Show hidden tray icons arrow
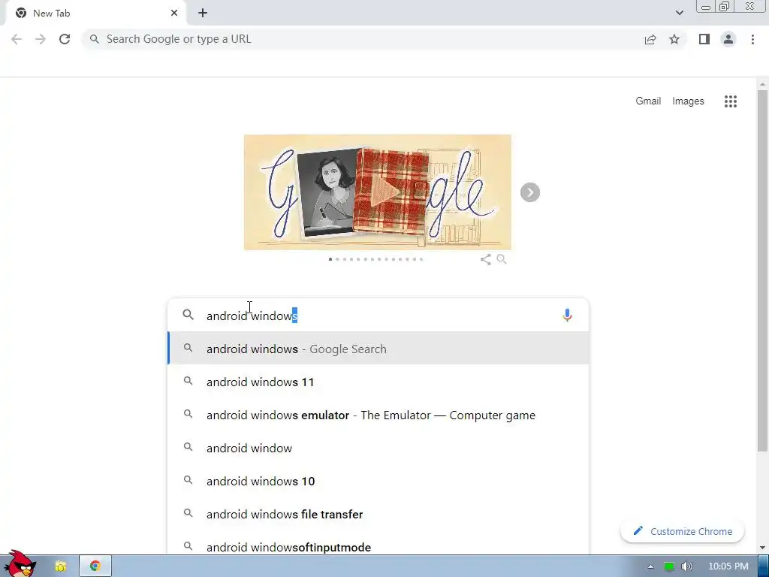Image resolution: width=769 pixels, height=577 pixels. tap(650, 566)
